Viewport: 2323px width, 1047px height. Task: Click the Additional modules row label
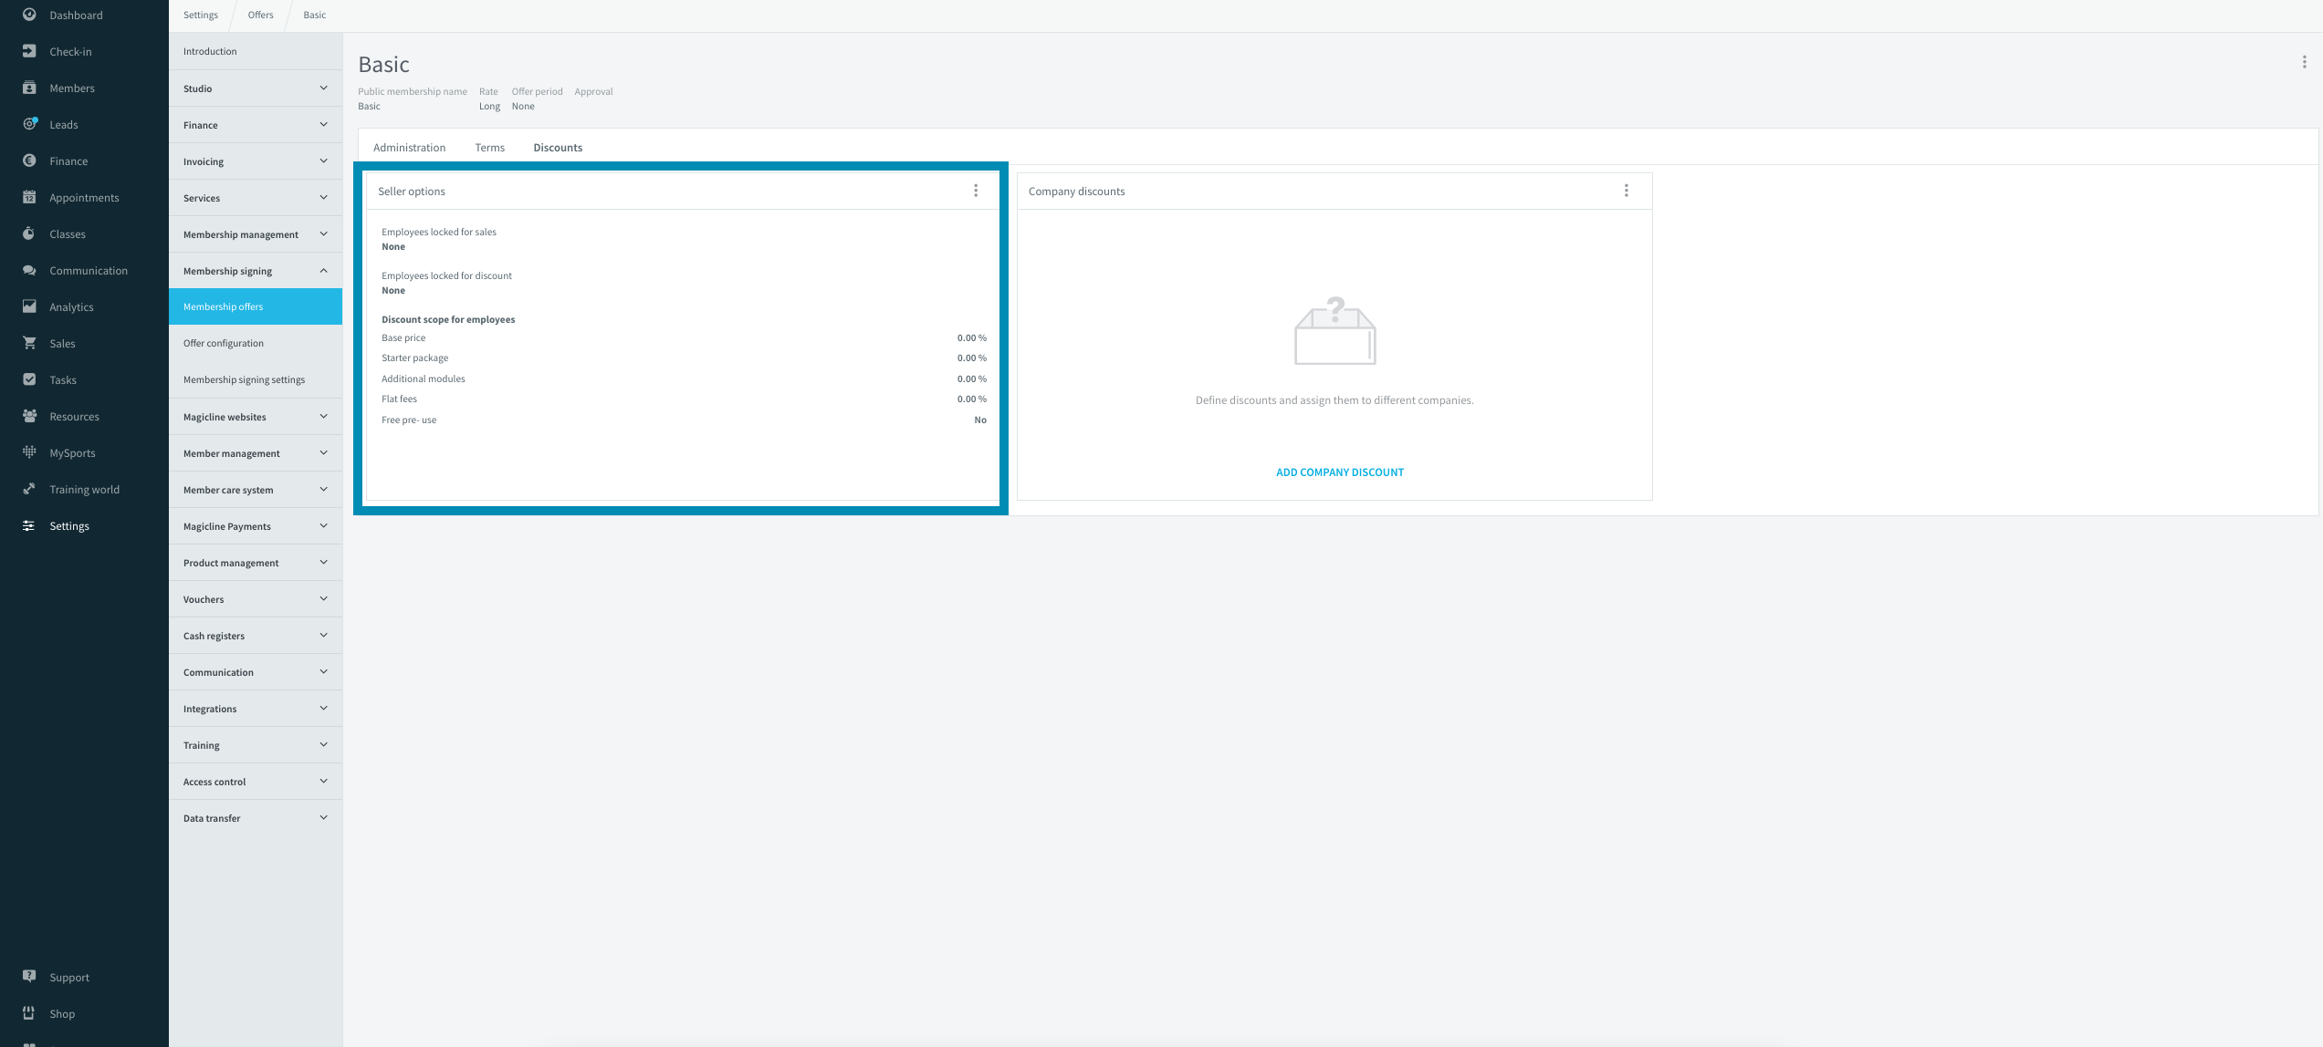424,378
